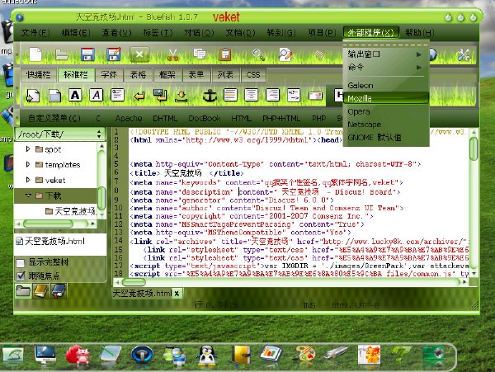Insert an anchor with the anchor icon
Screen dimensions: 495x372
click(210, 96)
